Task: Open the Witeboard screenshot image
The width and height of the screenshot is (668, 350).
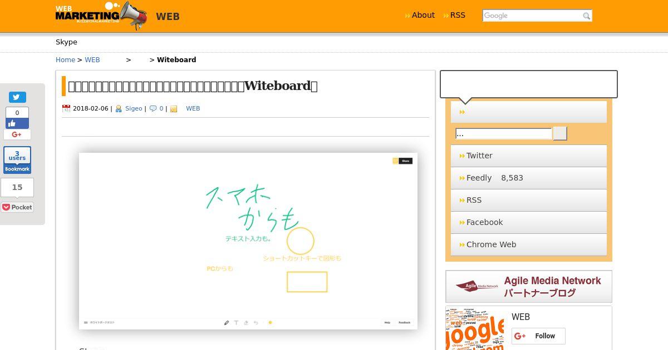Action: (248, 241)
